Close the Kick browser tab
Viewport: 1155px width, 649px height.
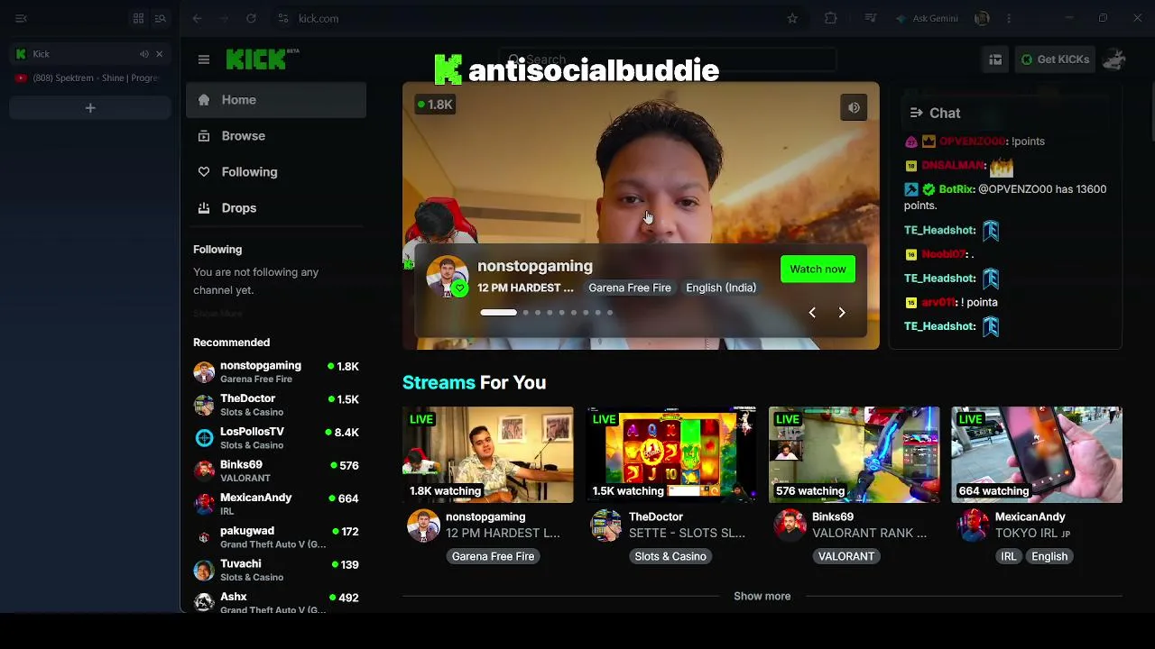point(159,54)
